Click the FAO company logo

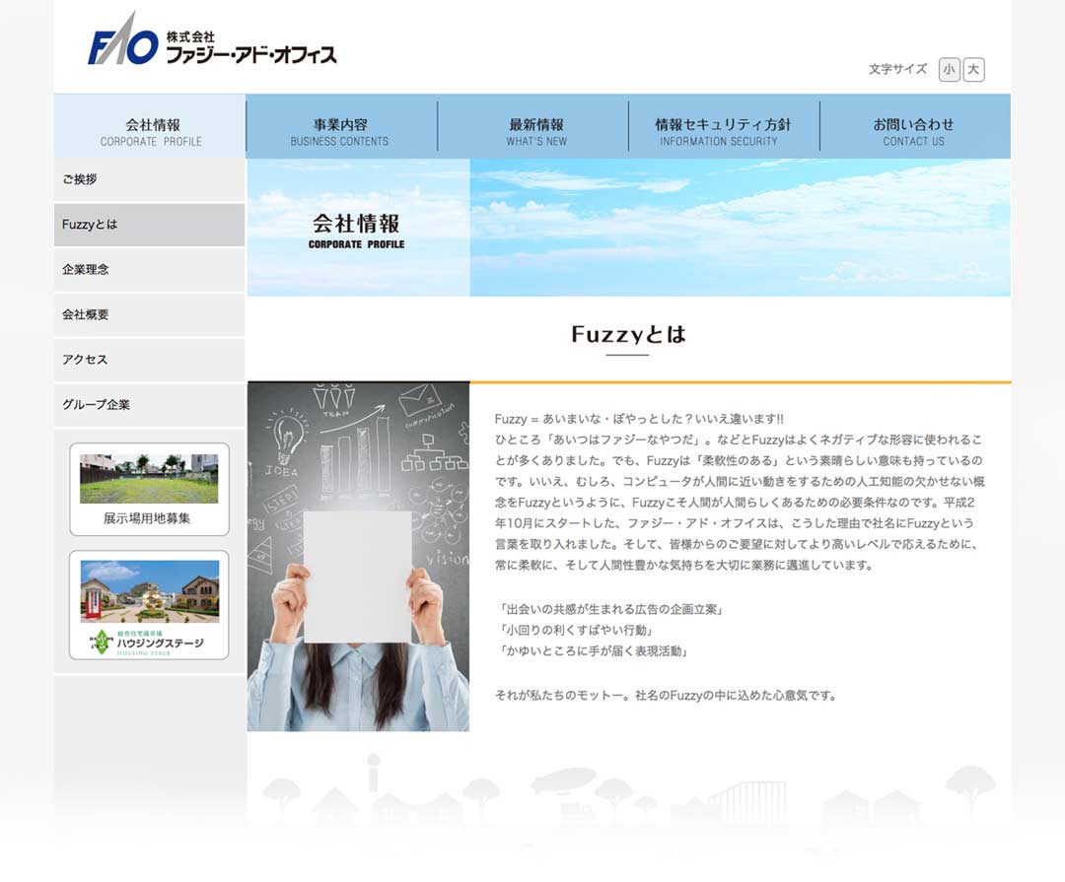(x=212, y=39)
